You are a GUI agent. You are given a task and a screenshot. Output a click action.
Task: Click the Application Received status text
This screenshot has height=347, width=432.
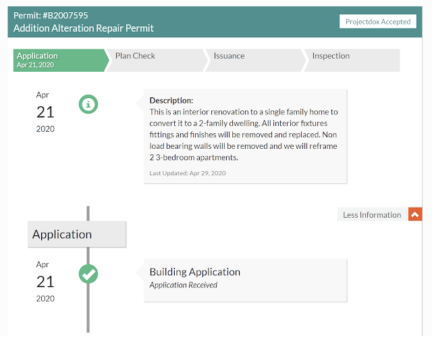click(183, 285)
